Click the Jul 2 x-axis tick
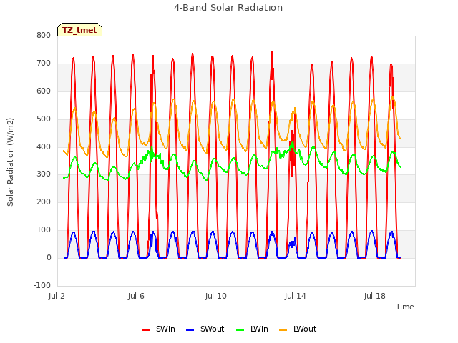458x343 pixels. pyautogui.click(x=57, y=296)
